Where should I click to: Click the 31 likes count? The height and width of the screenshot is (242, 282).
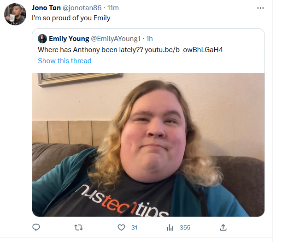click(134, 228)
